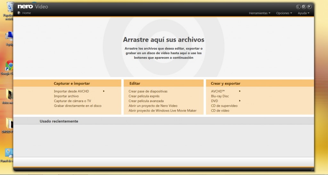Open the Opciones dropdown menu
Viewport: 328px width, 175px height.
click(x=284, y=13)
